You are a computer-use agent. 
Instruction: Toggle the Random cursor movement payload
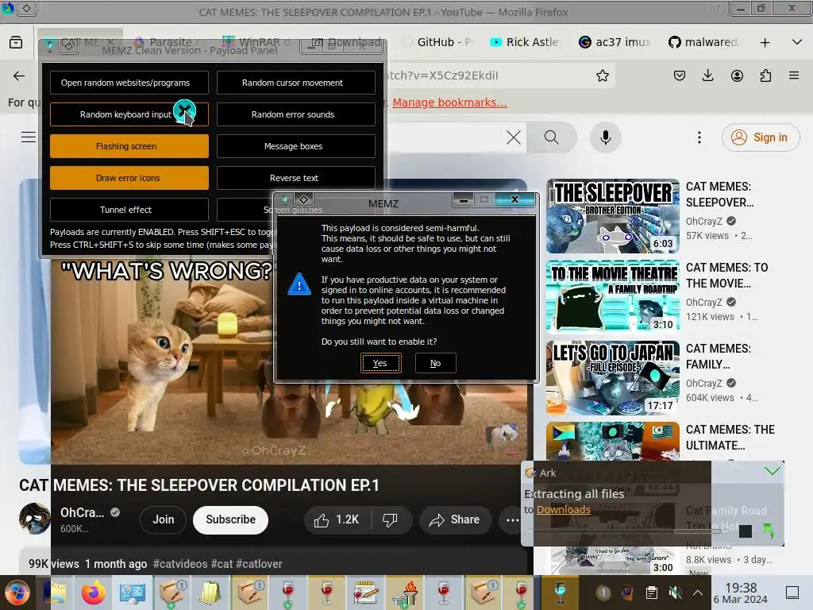296,83
